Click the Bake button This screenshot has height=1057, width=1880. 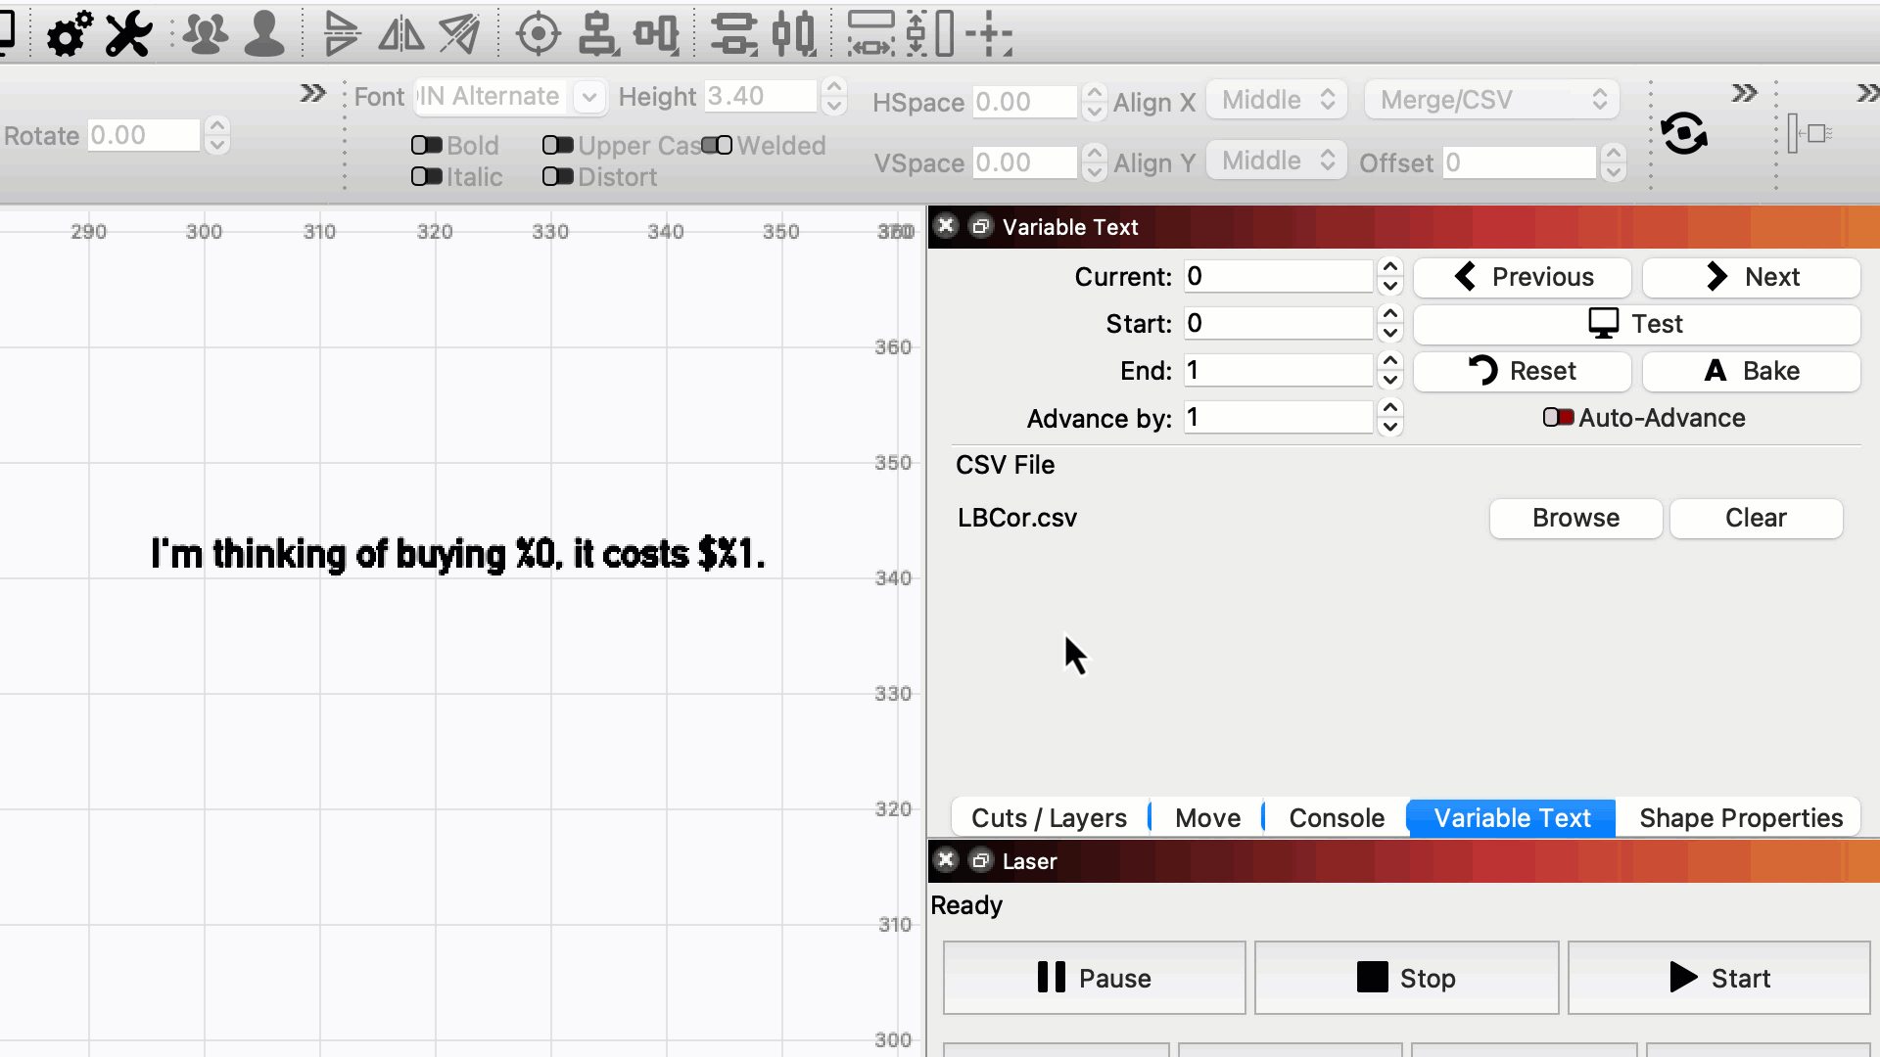click(x=1752, y=371)
